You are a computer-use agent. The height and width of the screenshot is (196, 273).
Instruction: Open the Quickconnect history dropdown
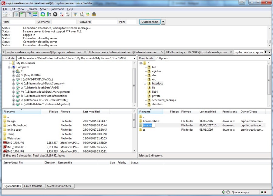pos(163,22)
